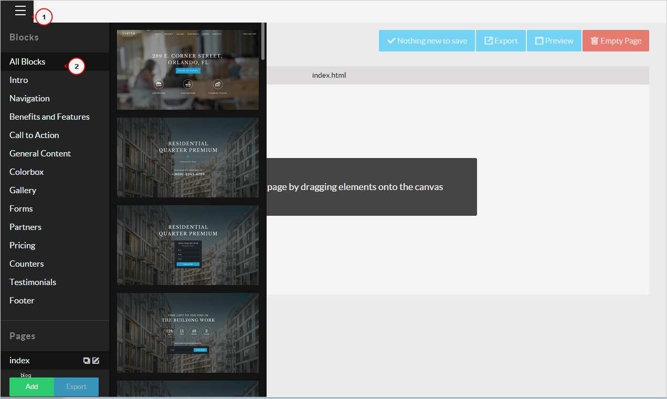Image resolution: width=667 pixels, height=399 pixels.
Task: Click the blue Export button at bottom left
Action: pos(76,386)
